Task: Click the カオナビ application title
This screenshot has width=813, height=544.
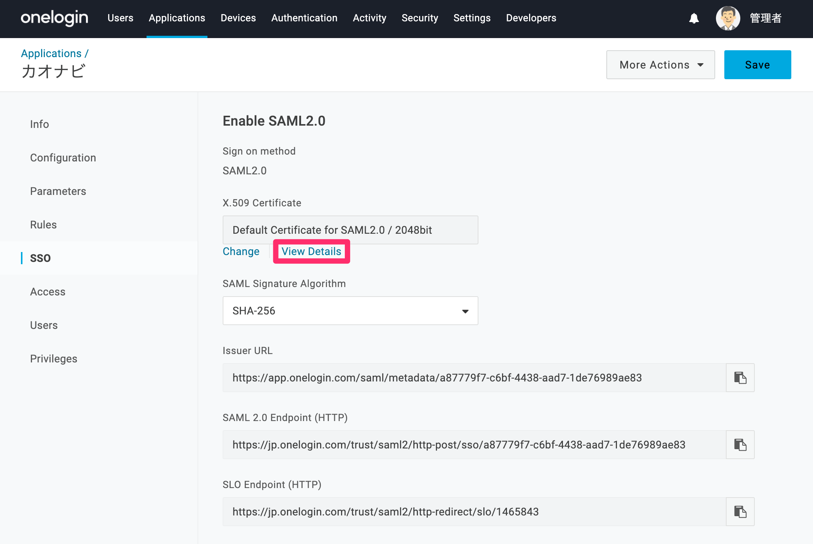Action: 53,71
